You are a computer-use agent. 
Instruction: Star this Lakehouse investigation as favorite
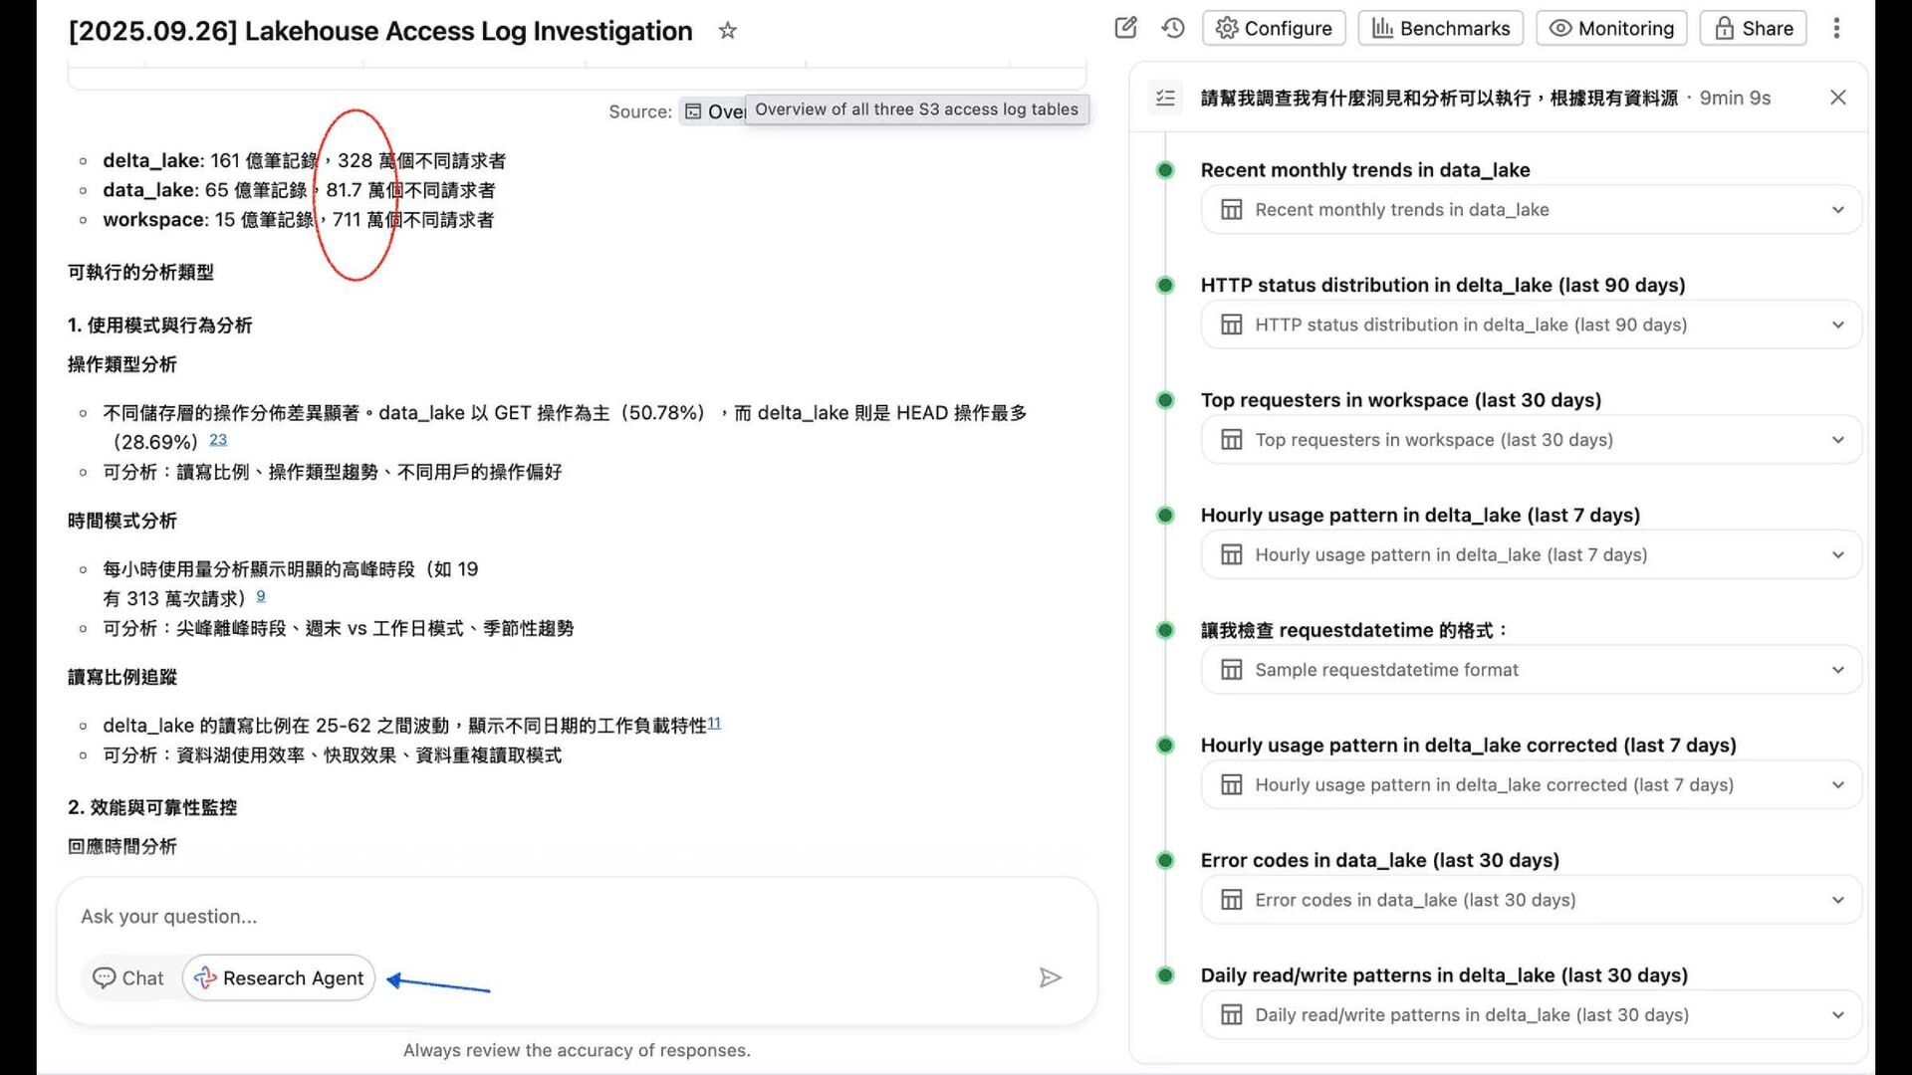728,31
